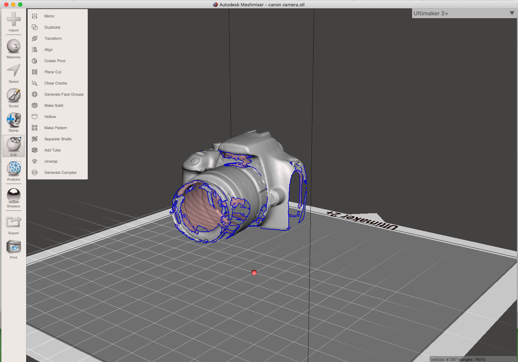Viewport: 518px width, 362px height.
Task: Click the Align icon
Action: tap(35, 50)
